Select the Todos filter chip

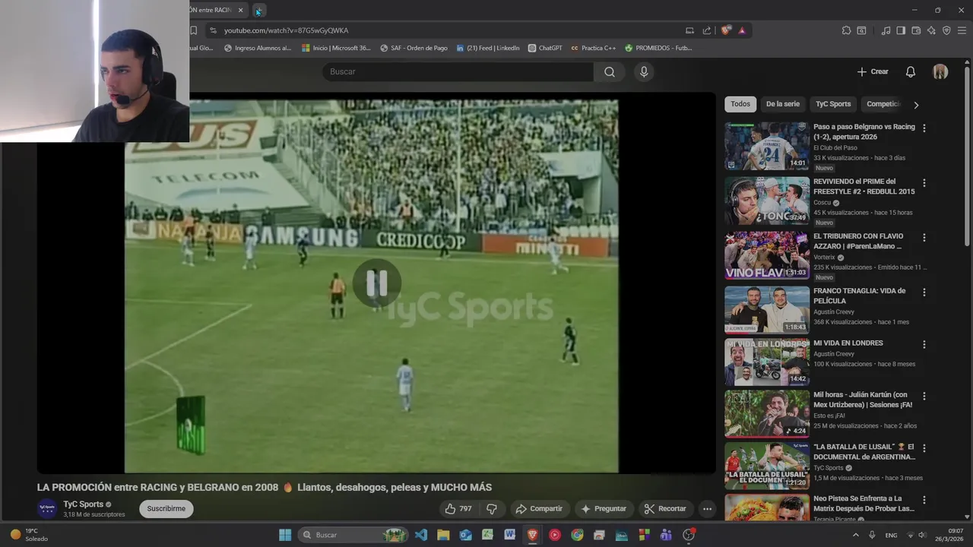[x=740, y=104]
